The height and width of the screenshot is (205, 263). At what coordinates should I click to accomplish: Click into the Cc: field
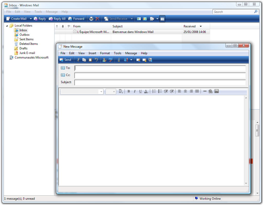(160, 75)
